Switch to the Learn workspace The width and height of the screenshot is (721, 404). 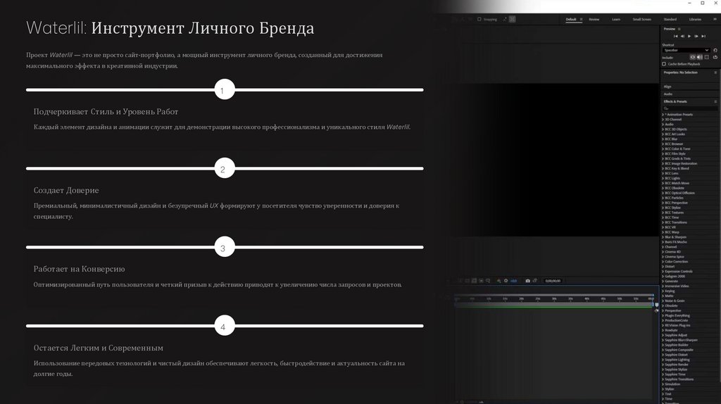[616, 19]
